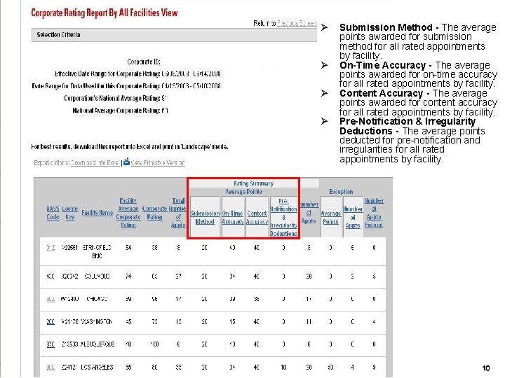Click the Number of Appts Exempt header
The width and height of the screenshot is (505, 378).
[x=374, y=213]
